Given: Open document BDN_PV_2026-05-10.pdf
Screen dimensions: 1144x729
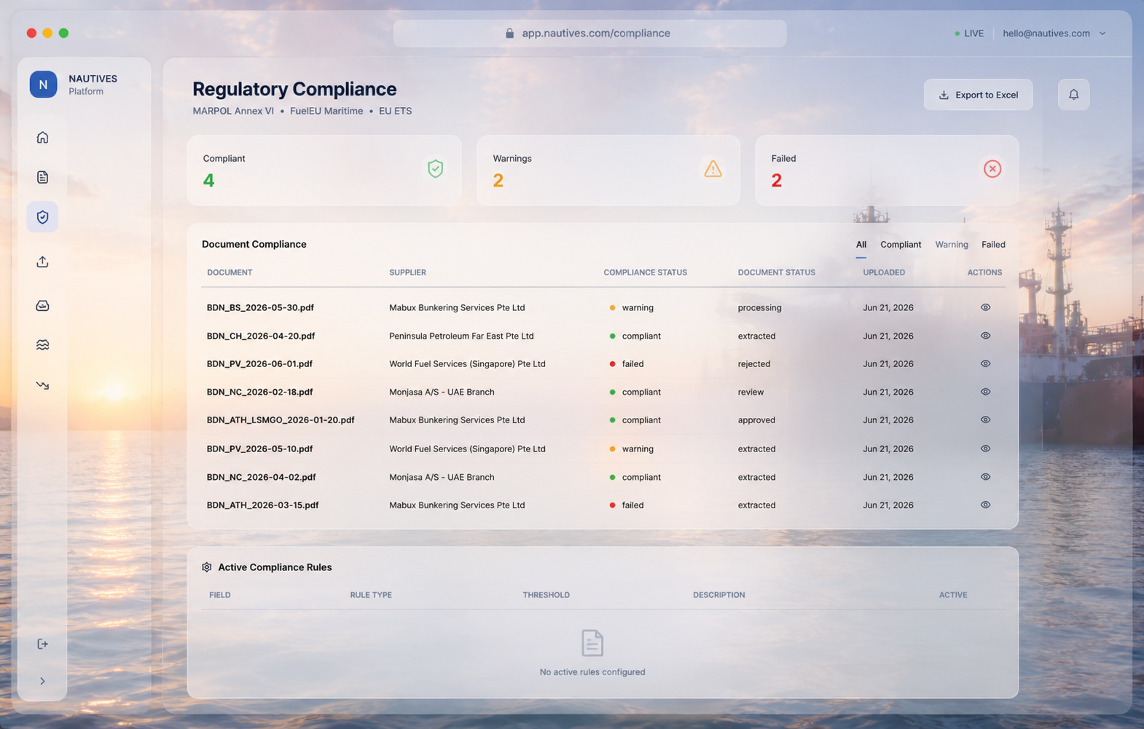Looking at the screenshot, I should tap(259, 449).
